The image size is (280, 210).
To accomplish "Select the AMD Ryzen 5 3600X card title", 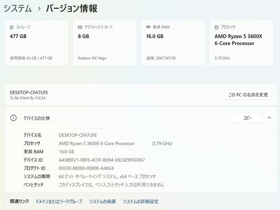I will tap(238, 39).
